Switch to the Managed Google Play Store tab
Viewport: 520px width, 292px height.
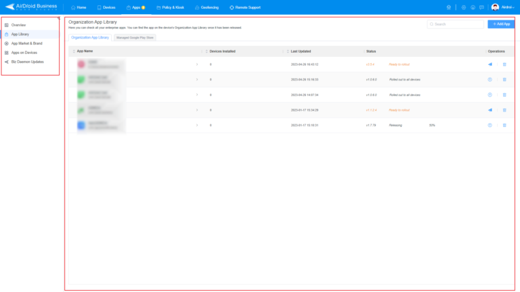point(135,37)
